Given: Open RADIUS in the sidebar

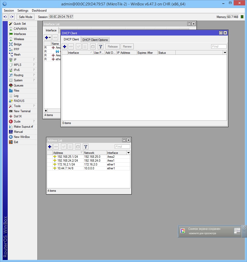Looking at the screenshot, I should (x=23, y=101).
